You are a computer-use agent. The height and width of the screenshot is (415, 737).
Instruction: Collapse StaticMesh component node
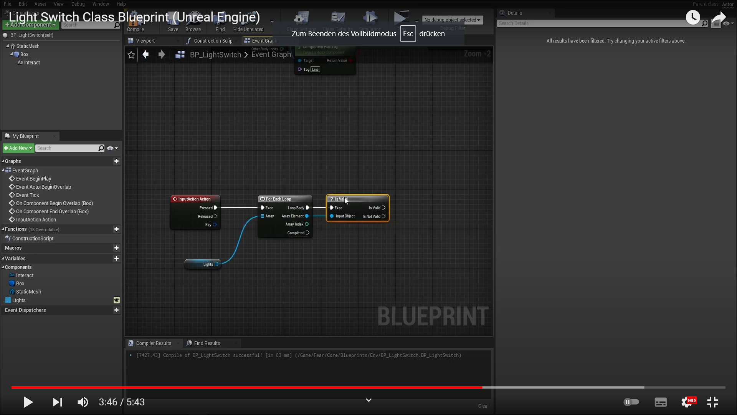tap(7, 46)
